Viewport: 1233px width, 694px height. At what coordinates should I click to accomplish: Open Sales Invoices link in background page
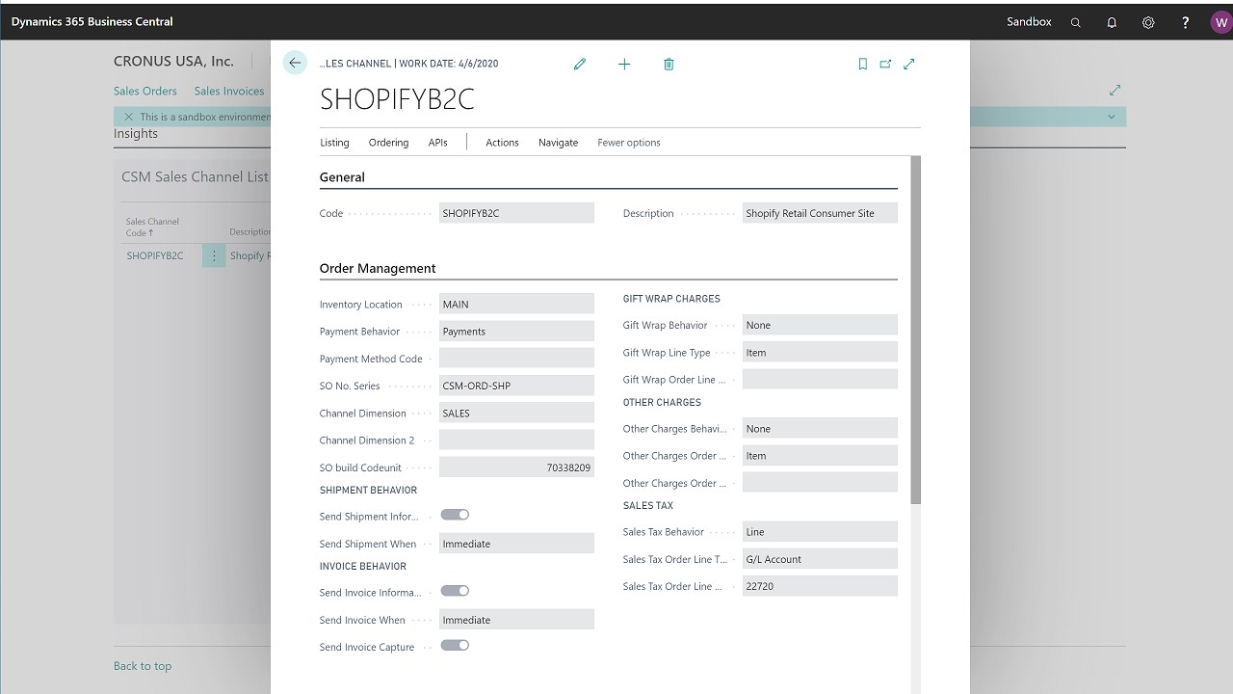229,91
